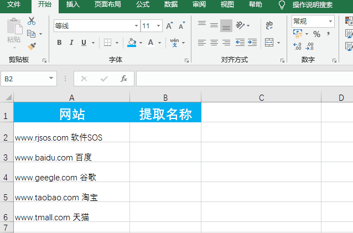Center text horizontally
The image size is (353, 233).
[x=214, y=42]
